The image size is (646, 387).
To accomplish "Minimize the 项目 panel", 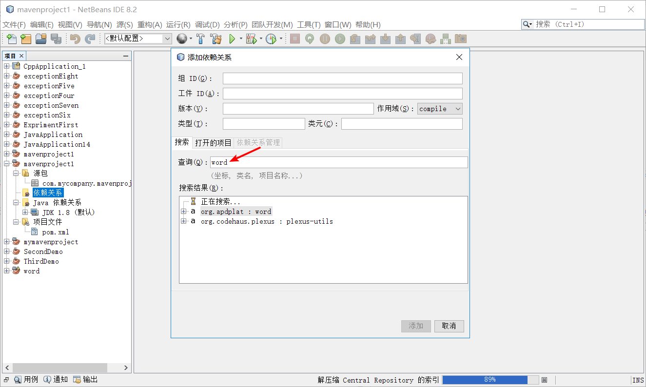I will point(126,56).
